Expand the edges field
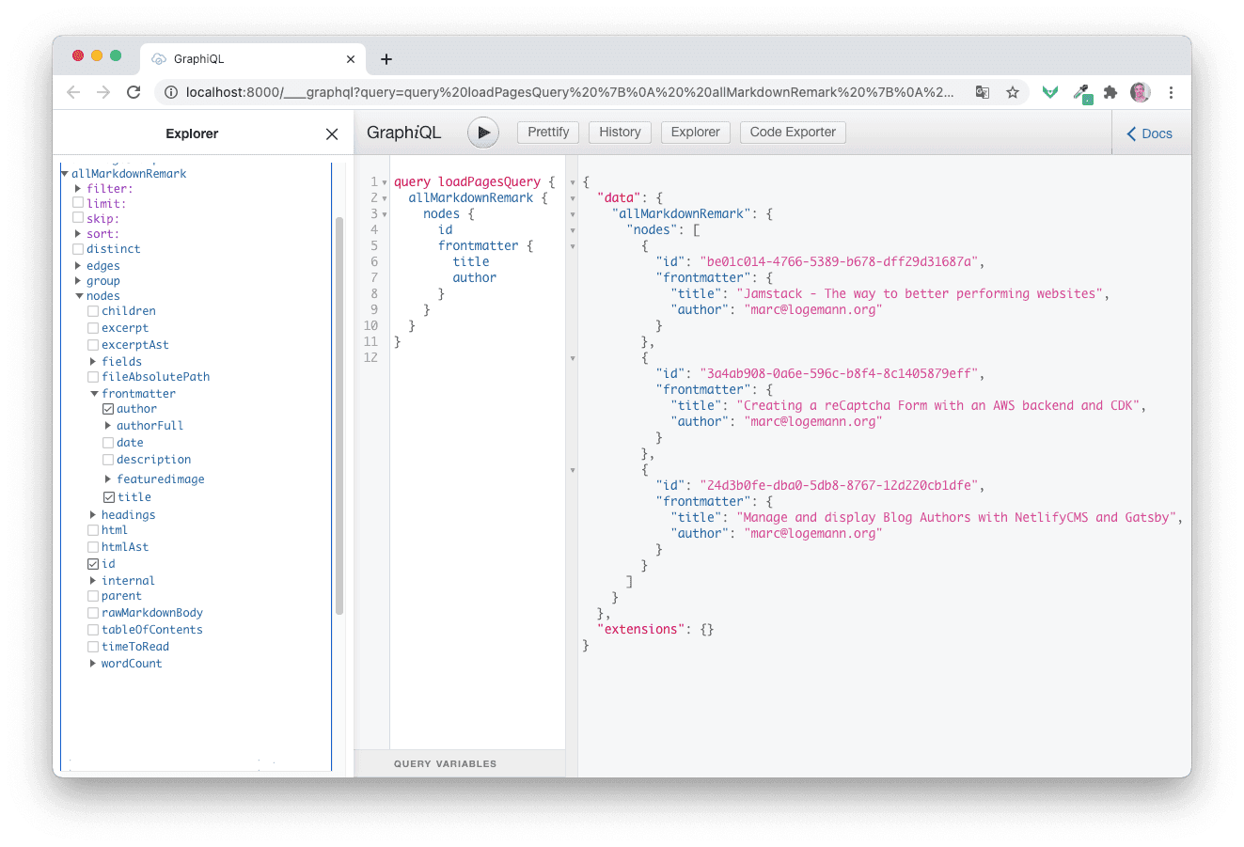Image resolution: width=1244 pixels, height=847 pixels. coord(78,266)
